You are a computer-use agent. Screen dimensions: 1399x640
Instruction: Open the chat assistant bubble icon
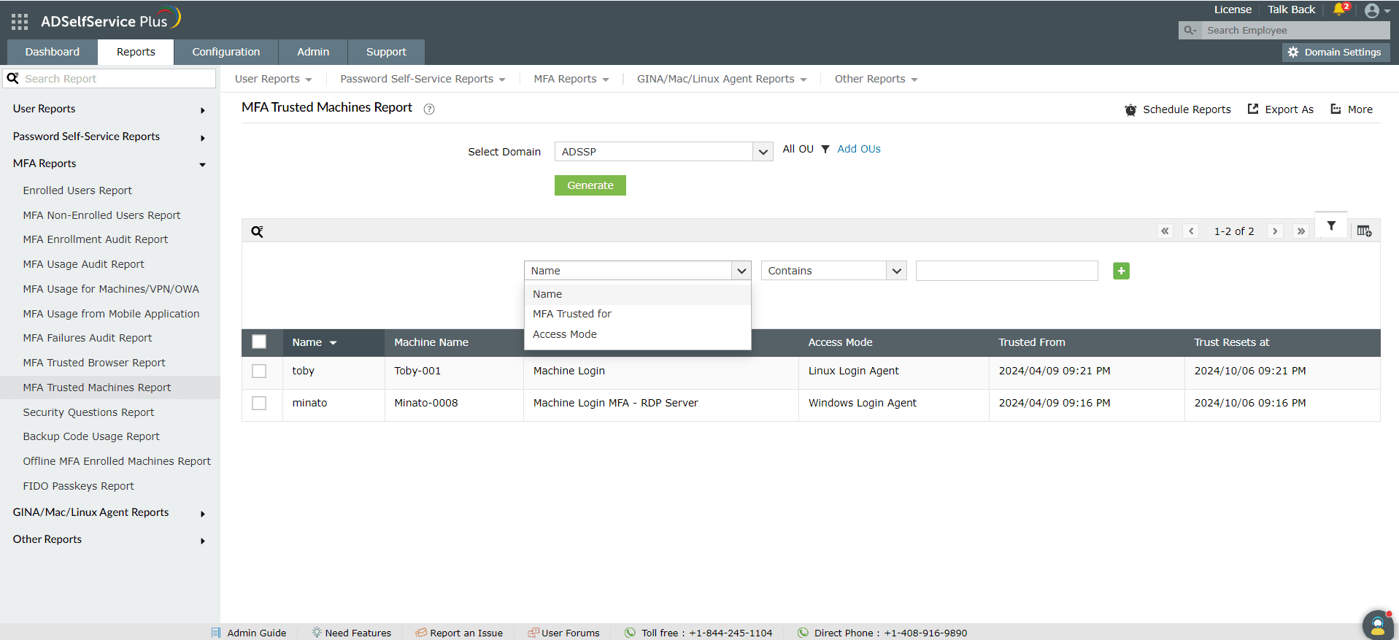(x=1378, y=625)
